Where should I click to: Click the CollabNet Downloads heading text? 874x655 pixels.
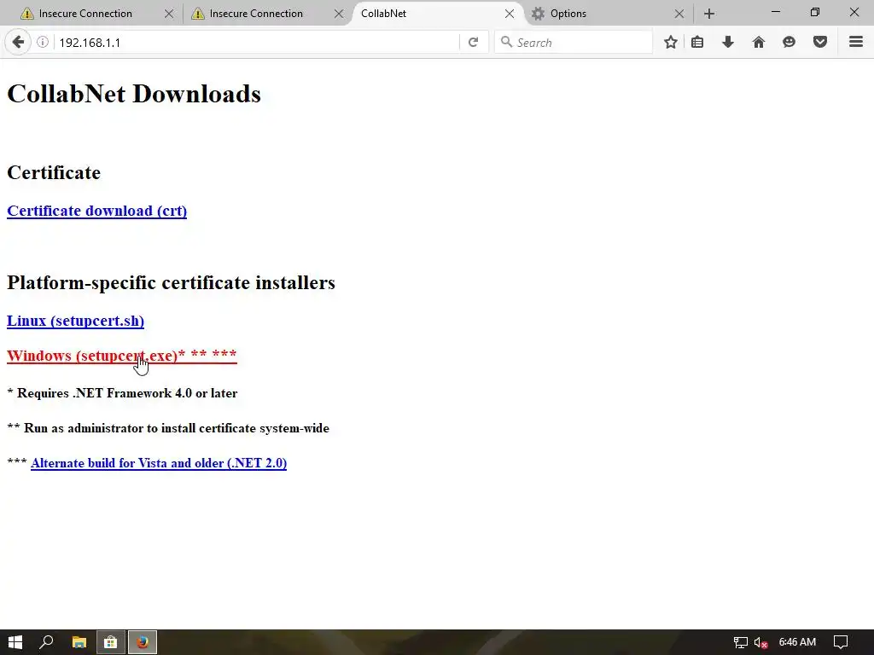[x=134, y=94]
